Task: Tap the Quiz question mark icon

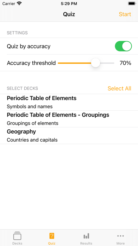Action: click(52, 236)
